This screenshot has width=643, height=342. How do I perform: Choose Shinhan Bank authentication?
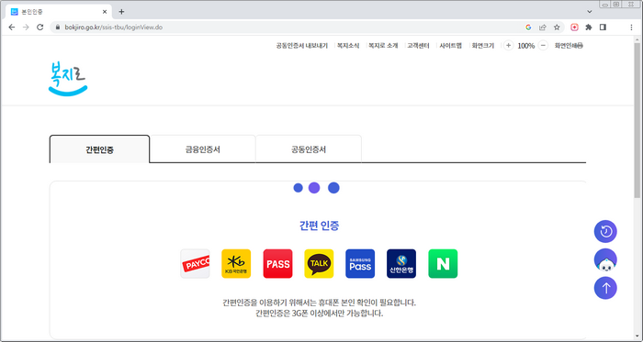tap(401, 264)
